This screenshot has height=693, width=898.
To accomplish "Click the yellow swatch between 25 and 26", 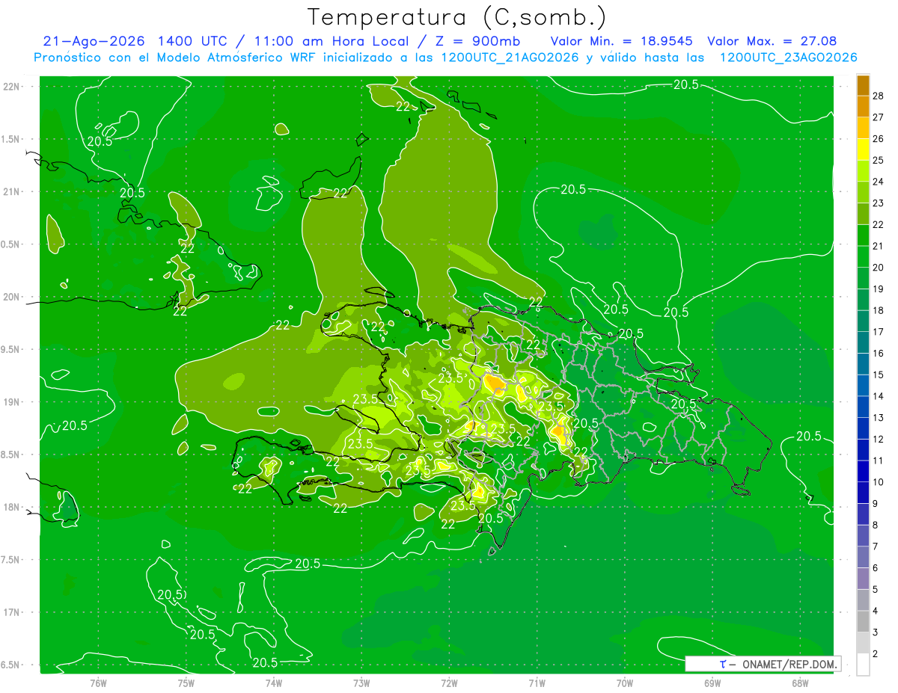I will click(863, 150).
